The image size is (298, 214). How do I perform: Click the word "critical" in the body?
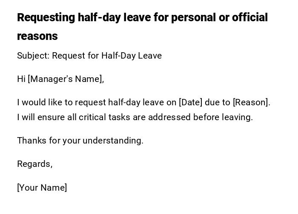[x=92, y=117]
